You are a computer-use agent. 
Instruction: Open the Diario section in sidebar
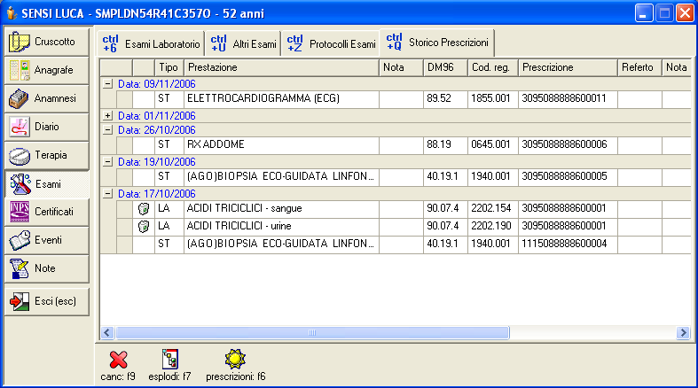click(x=47, y=127)
